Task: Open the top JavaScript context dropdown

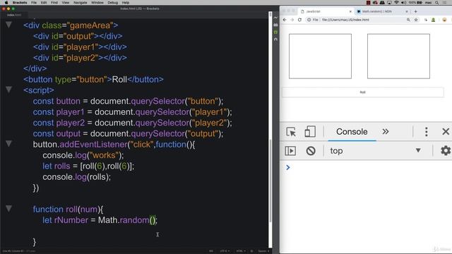Action: (x=375, y=150)
